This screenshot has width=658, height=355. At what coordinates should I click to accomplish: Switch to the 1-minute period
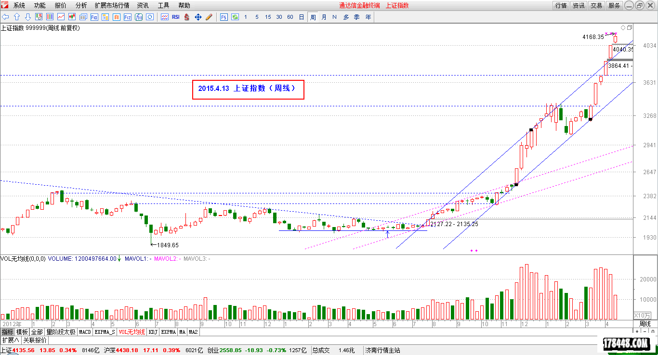246,17
